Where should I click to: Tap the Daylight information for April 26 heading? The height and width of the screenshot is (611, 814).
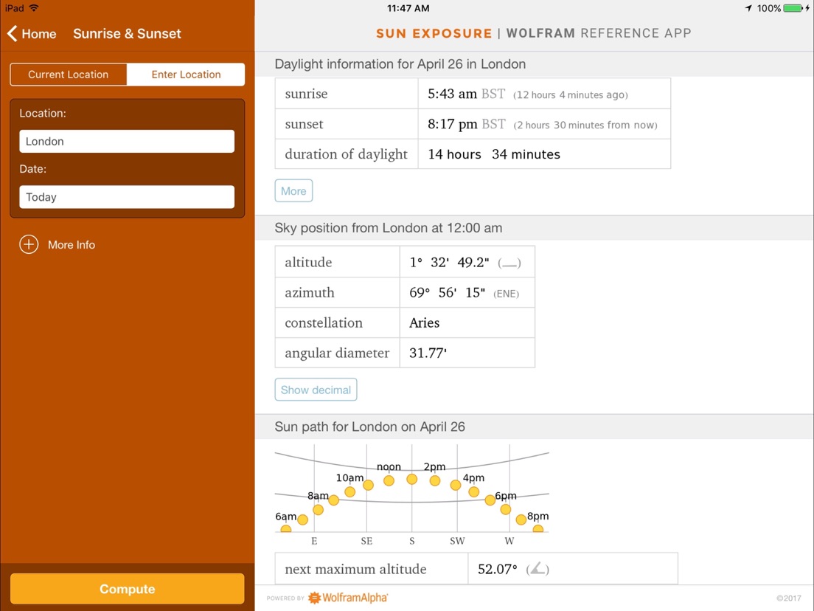400,64
